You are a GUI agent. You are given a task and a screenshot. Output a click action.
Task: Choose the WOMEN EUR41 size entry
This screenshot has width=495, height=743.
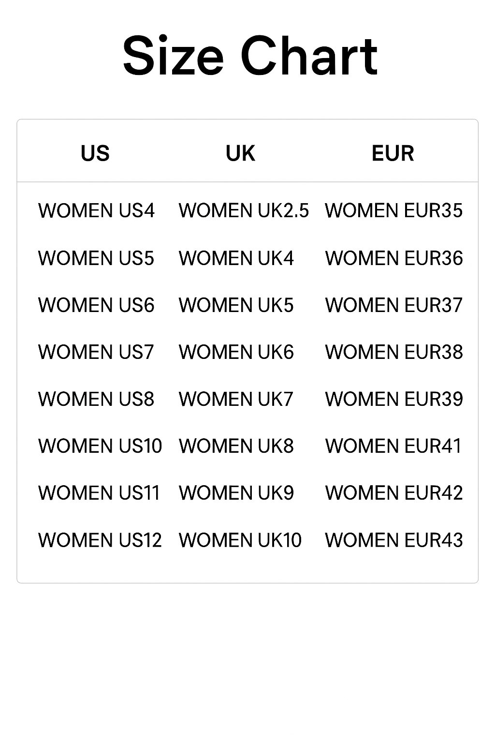pos(393,446)
